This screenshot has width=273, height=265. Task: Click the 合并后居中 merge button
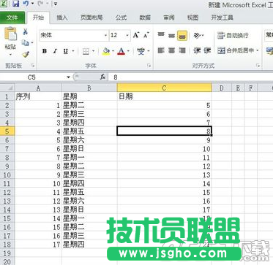coord(236,50)
